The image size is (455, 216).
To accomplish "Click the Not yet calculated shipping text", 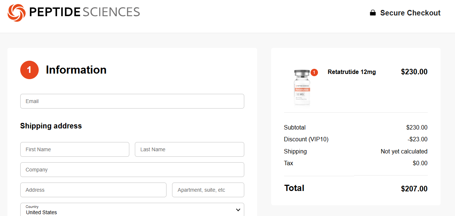I will pos(404,151).
